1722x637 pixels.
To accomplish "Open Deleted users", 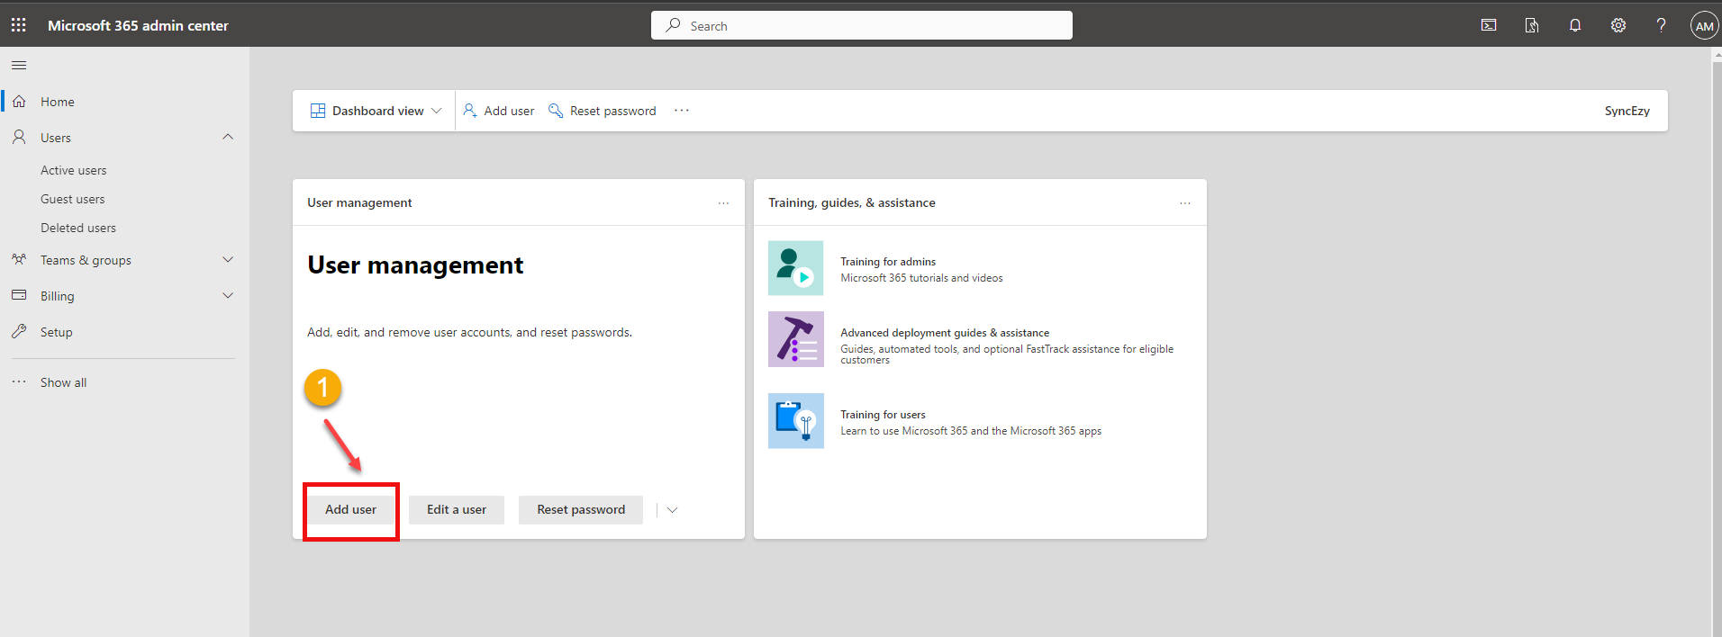I will 78,228.
